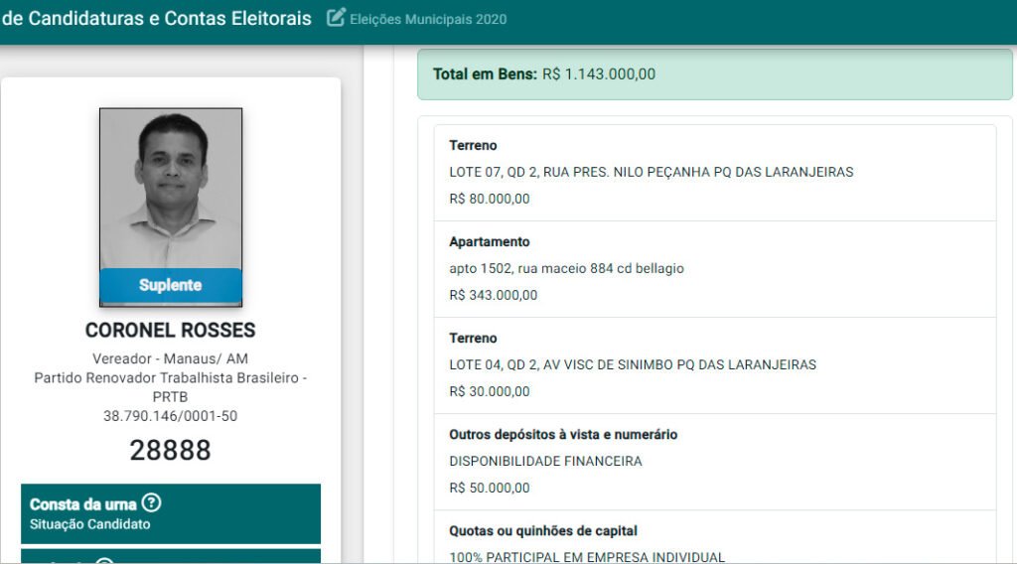
Task: Click the help icon next to Consta da urna
Action: tap(151, 503)
